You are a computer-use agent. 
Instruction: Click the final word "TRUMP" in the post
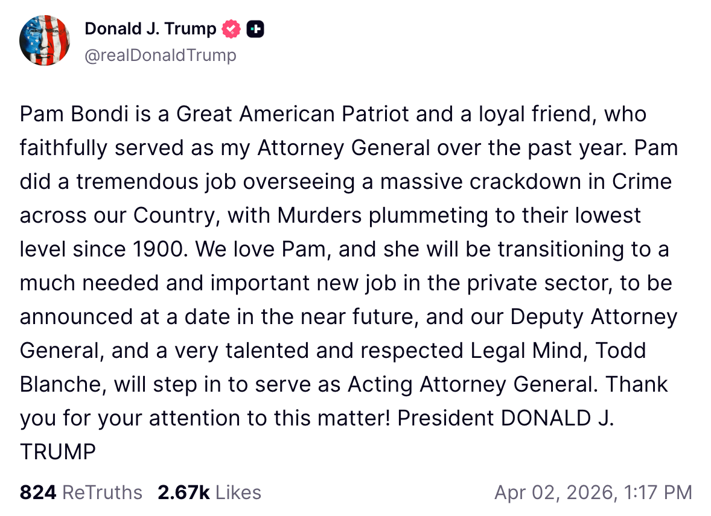[58, 452]
